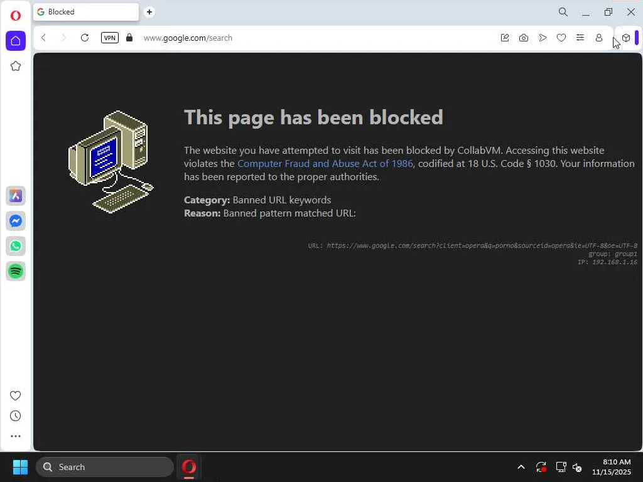
Task: Open Opera main menu logo
Action: [x=16, y=16]
